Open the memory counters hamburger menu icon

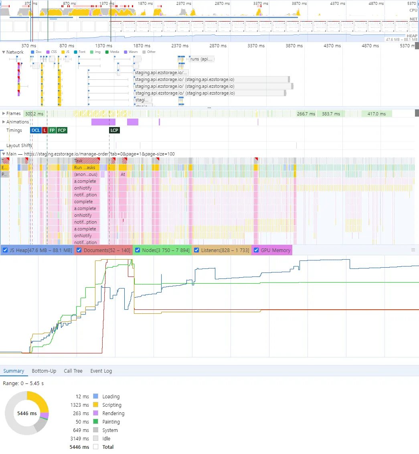(x=413, y=250)
